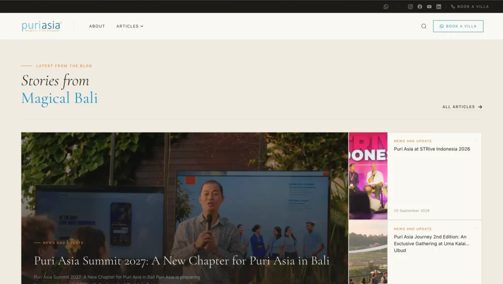Click the search magnifier icon

[424, 27]
